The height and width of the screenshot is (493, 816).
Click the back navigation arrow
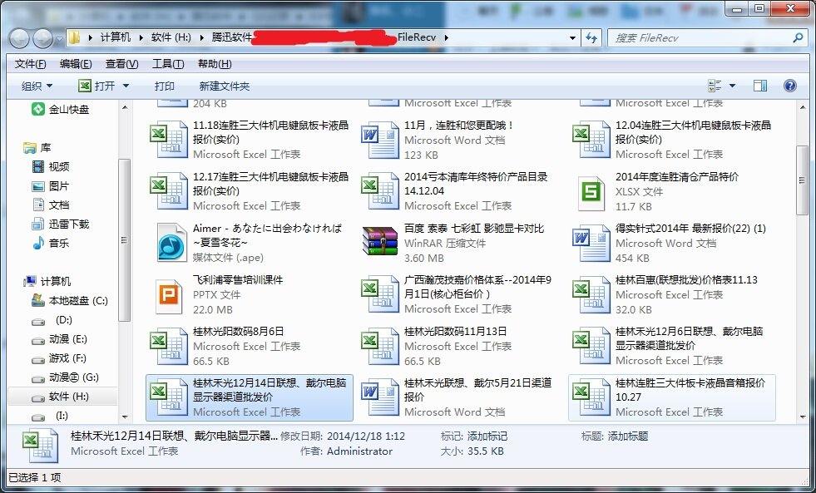(18, 37)
